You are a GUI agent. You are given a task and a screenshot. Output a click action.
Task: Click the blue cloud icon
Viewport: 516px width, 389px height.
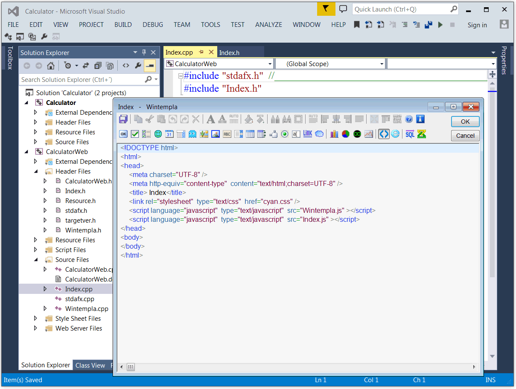pyautogui.click(x=319, y=134)
